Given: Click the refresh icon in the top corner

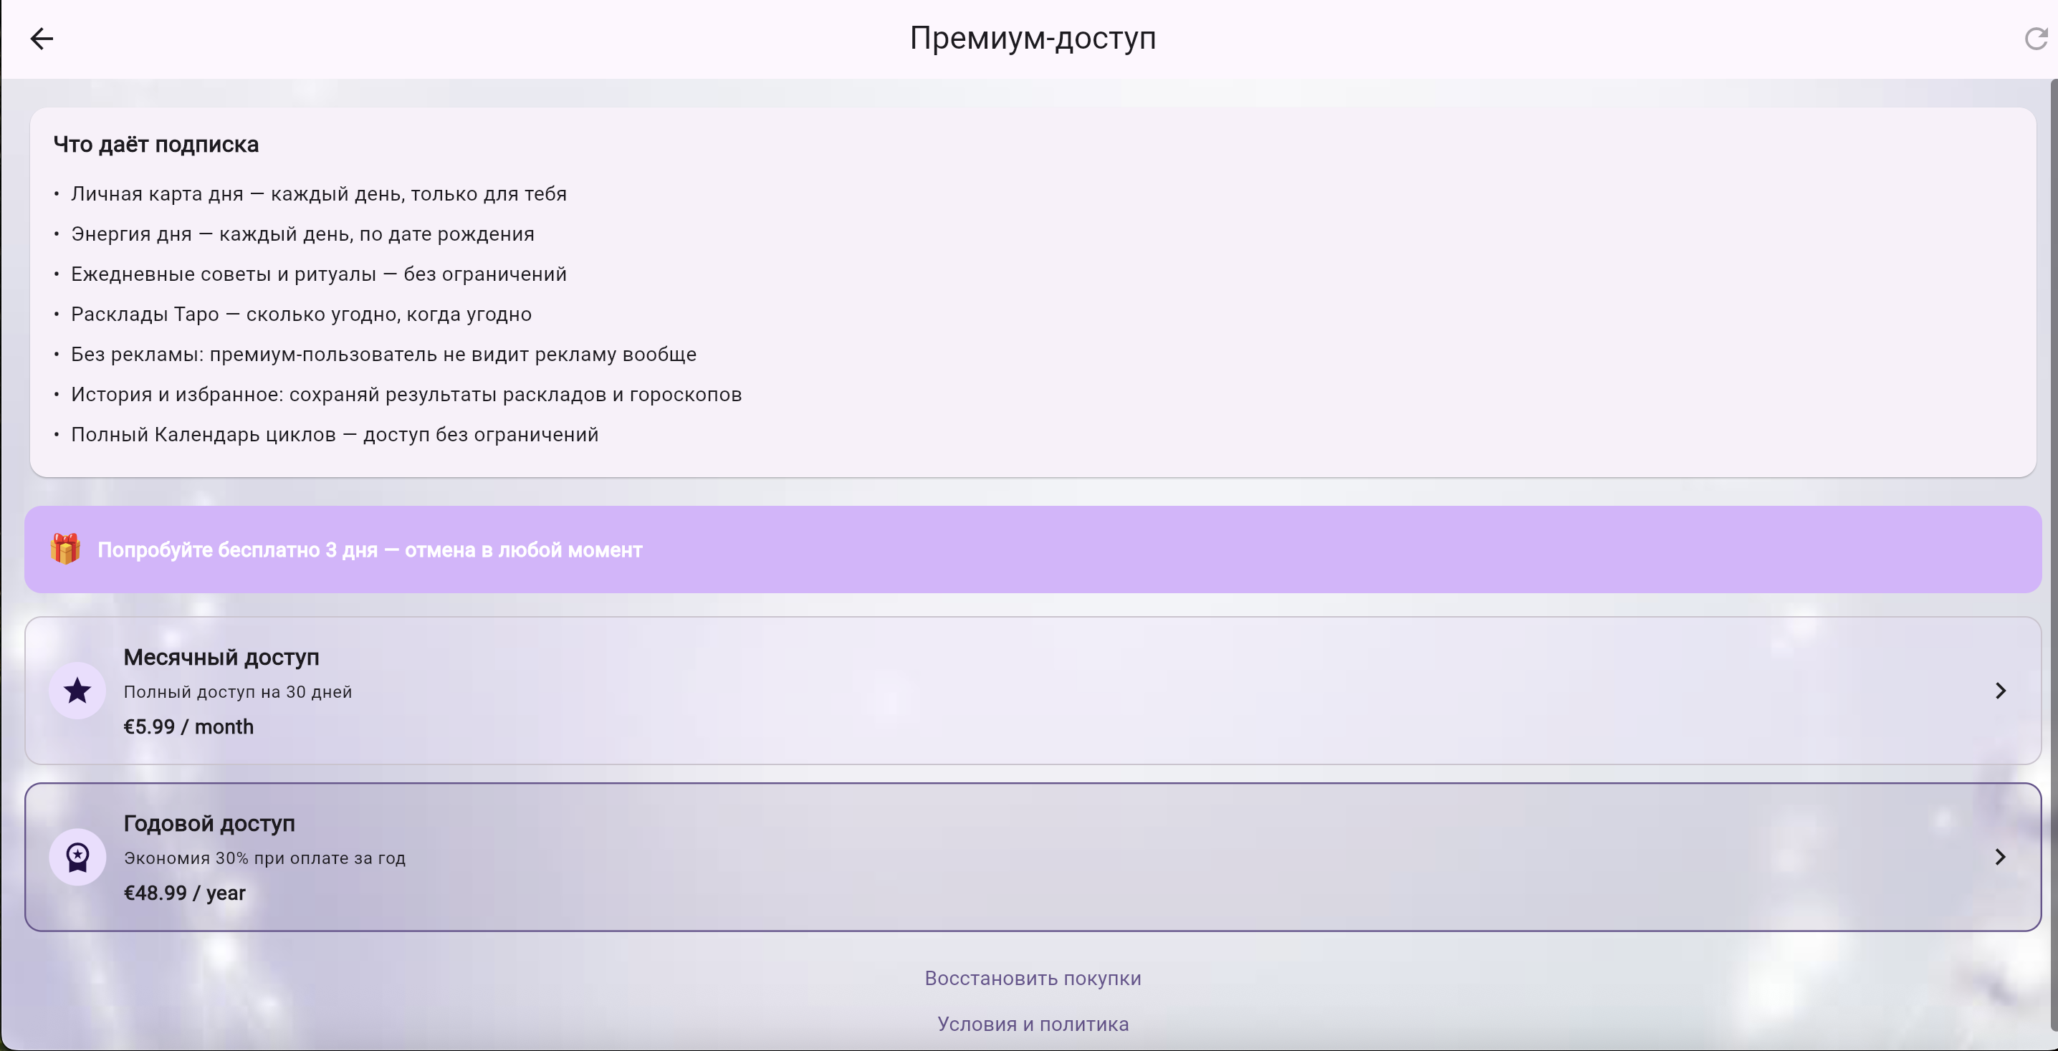Looking at the screenshot, I should point(2035,39).
